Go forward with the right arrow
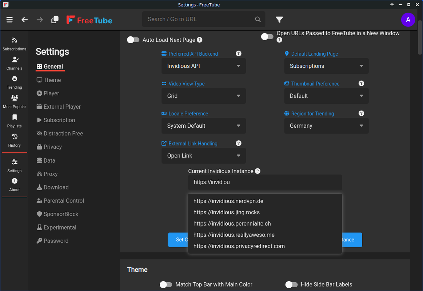Viewport: 423px width, 291px height. (40, 20)
